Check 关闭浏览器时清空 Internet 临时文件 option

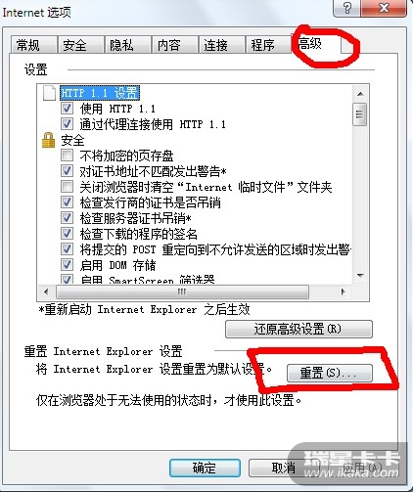(67, 187)
